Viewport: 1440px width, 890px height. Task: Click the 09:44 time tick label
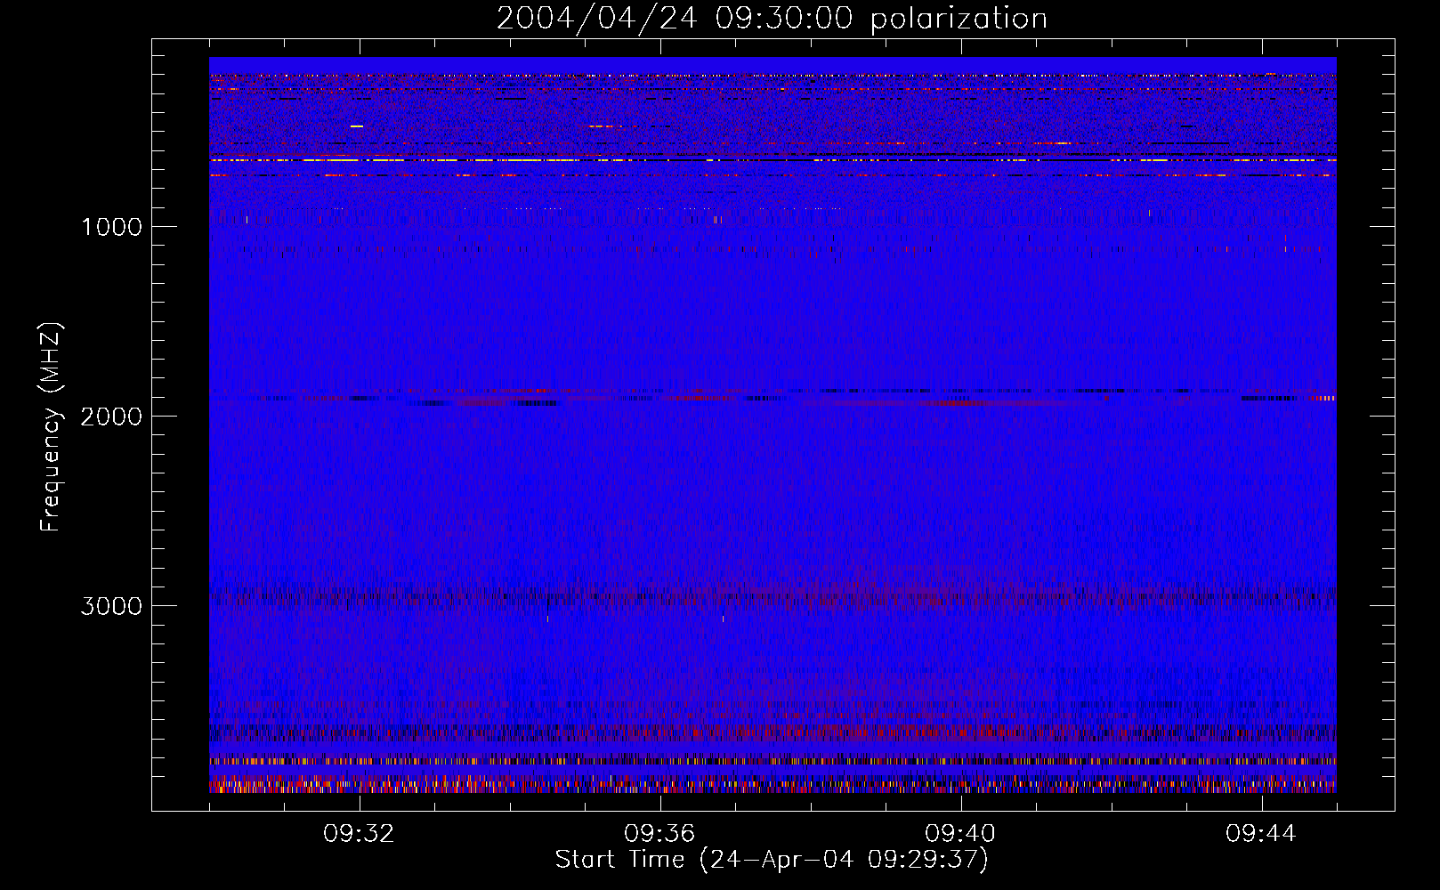[x=1261, y=834]
